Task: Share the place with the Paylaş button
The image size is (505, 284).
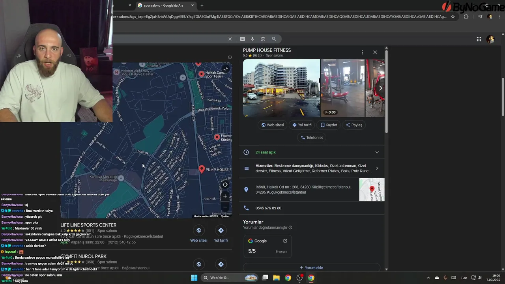Action: pos(354,125)
